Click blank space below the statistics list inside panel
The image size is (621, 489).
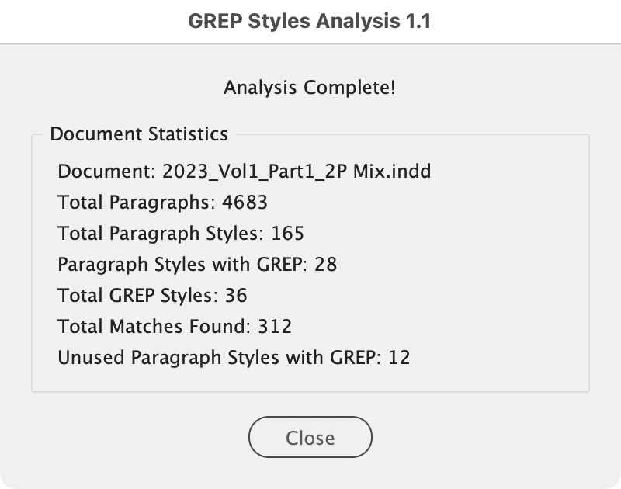pyautogui.click(x=310, y=380)
